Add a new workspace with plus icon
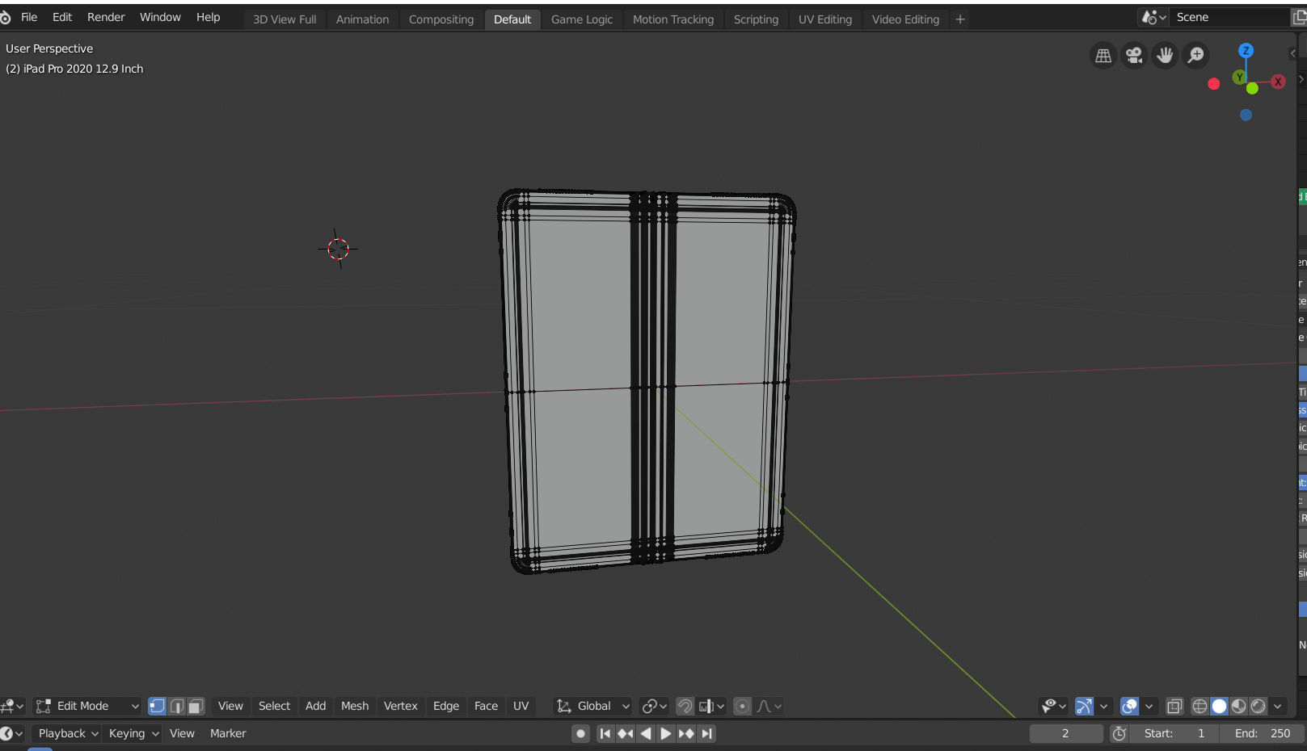The height and width of the screenshot is (751, 1307). pos(960,19)
